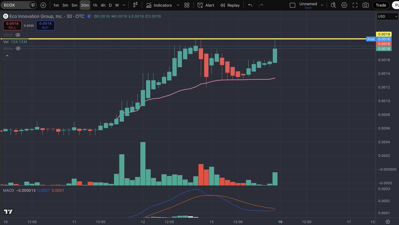Viewport: 399px width, 225px height.
Task: Click the redo arrow
Action: click(261, 5)
